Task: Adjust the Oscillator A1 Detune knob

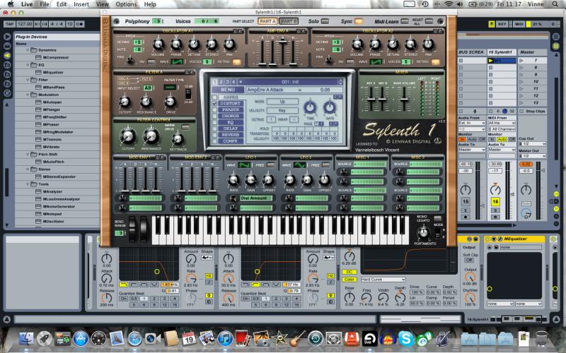Action: 194,44
